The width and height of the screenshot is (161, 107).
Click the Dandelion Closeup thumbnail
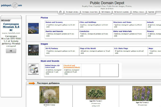point(49,95)
